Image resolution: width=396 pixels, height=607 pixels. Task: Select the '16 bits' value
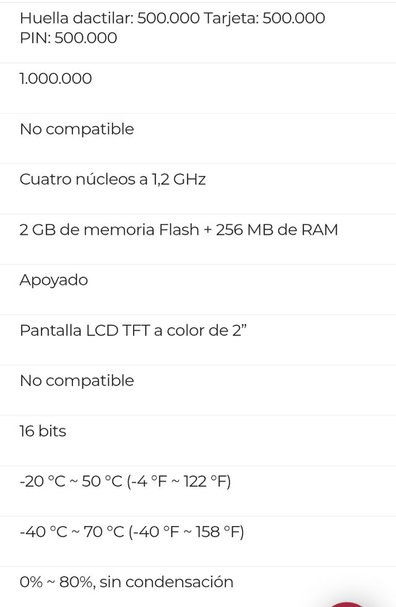[x=43, y=431]
